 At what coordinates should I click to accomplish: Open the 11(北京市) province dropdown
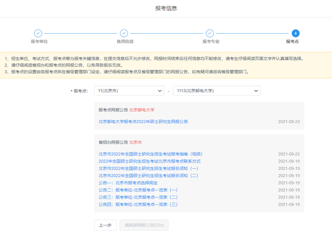[x=129, y=91]
